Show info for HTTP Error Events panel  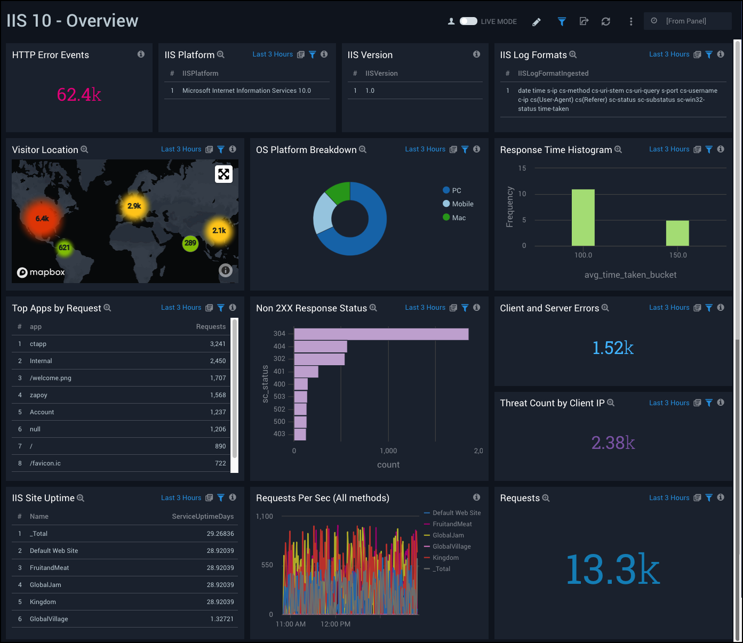141,54
